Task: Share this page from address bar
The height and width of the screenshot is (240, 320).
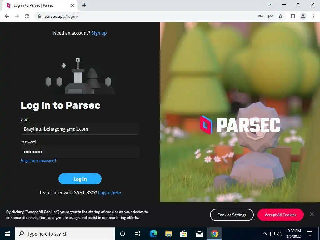Action: [271, 16]
